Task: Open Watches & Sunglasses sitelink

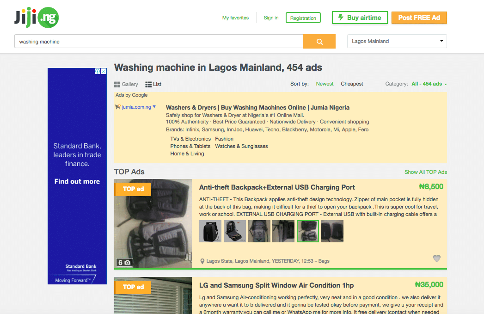Action: 241,146
